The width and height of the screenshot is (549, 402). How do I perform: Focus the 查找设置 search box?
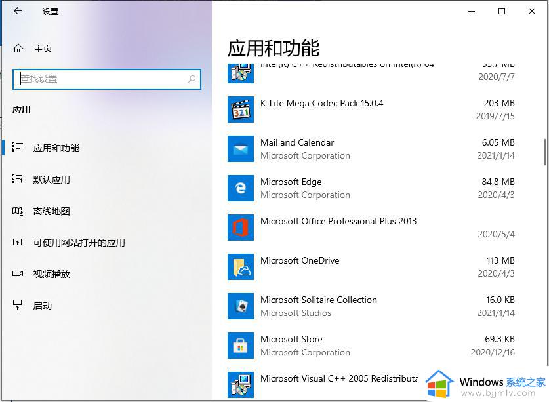pos(107,79)
